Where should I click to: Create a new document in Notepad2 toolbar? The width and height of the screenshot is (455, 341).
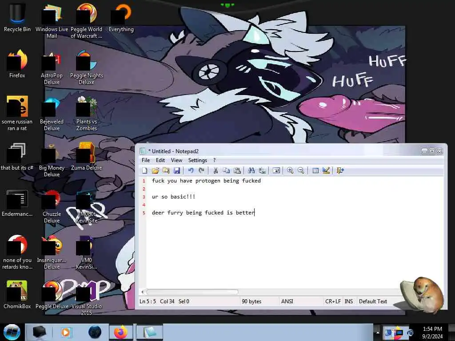coord(144,170)
